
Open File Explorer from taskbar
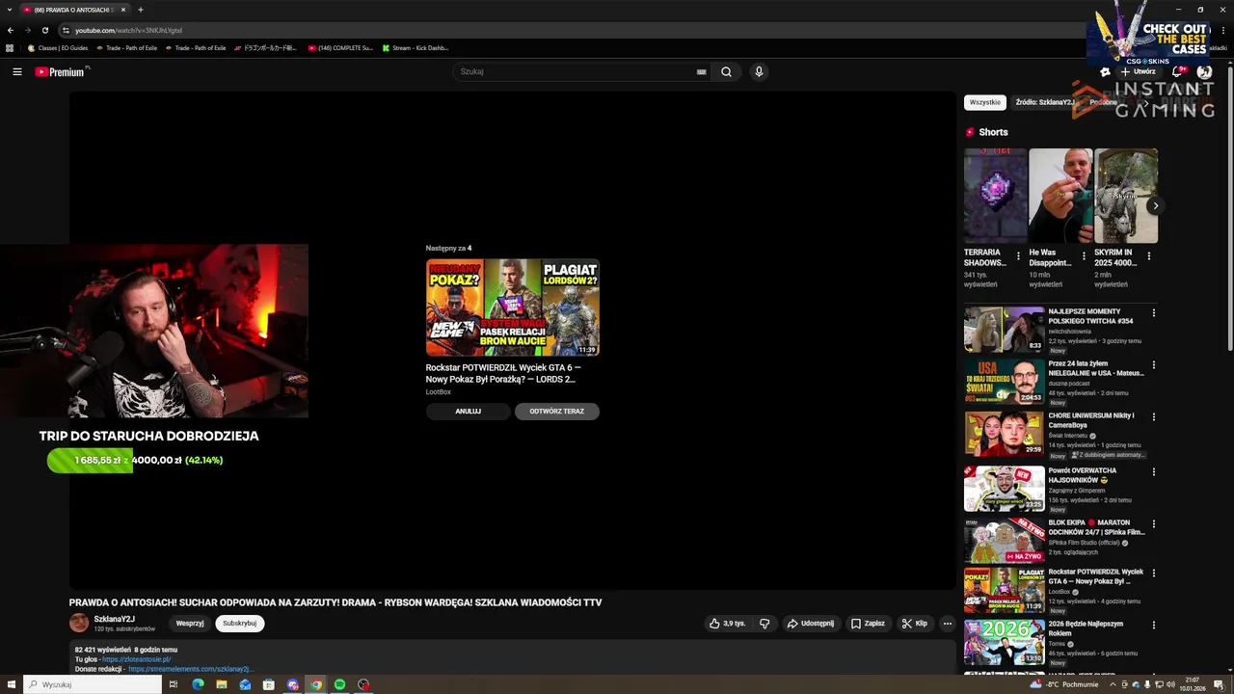coord(222,684)
